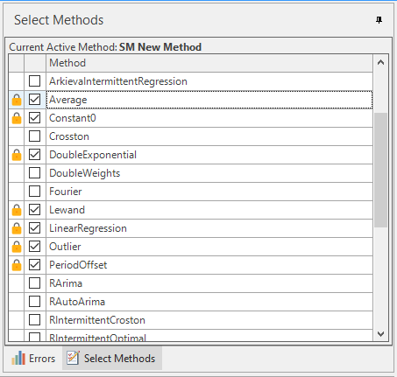397x377 pixels.
Task: Select the Lewand row text
Action: (67, 210)
